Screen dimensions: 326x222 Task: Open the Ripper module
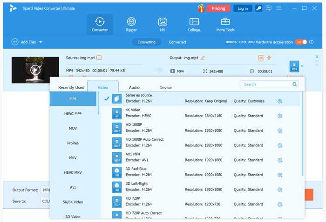pyautogui.click(x=131, y=24)
